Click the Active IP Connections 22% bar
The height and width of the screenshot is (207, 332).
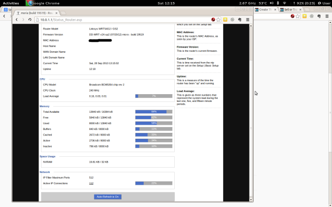pos(154,183)
